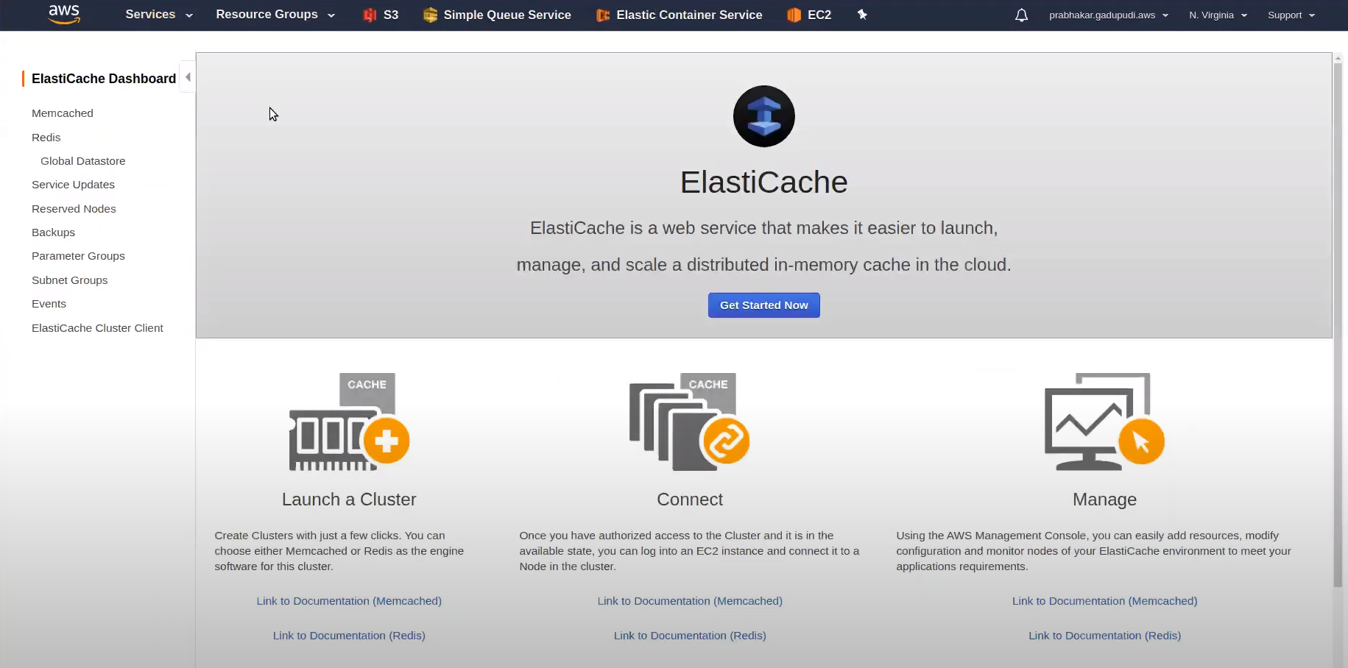Open the Simple Queue Service shortcut icon
Screen dimensions: 1348x668
(x=431, y=15)
